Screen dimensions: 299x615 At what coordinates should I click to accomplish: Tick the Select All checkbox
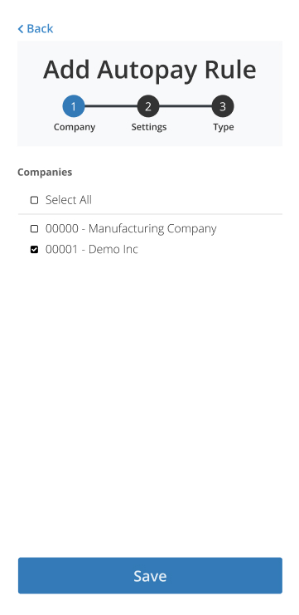point(35,200)
